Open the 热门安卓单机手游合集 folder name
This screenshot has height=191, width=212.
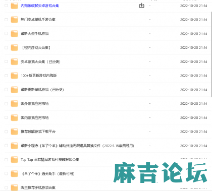[38, 20]
